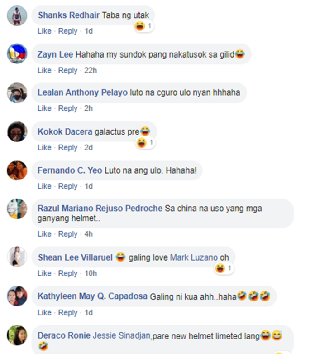
Task: Like Kathyleen May Q. Capadosa's comment
Action: coord(44,313)
